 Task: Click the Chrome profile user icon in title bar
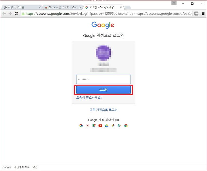[x=174, y=3]
